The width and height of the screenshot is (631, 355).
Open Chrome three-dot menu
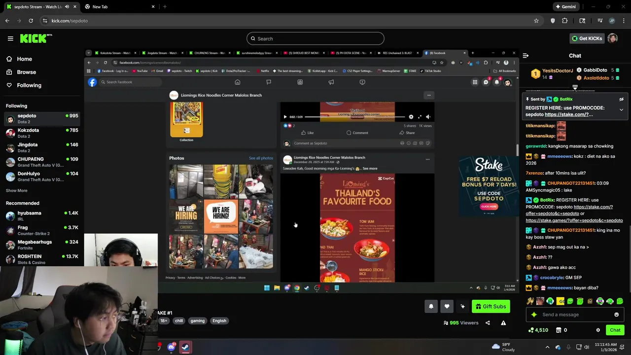point(624,21)
